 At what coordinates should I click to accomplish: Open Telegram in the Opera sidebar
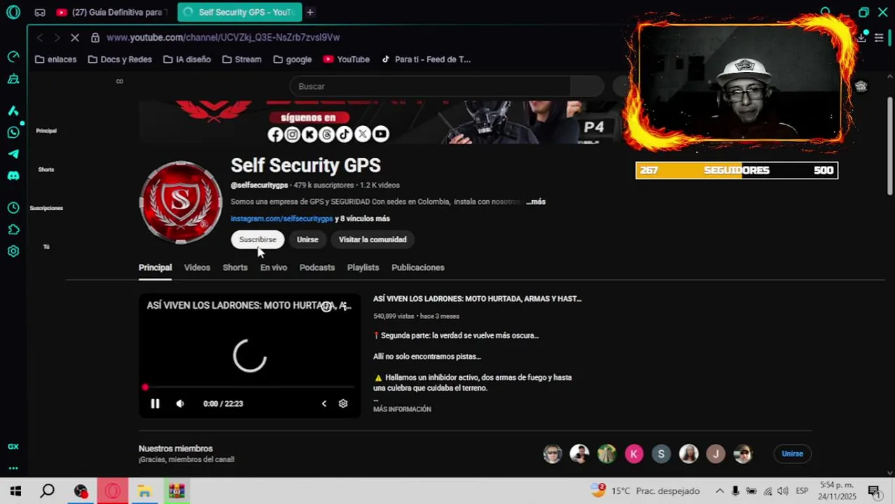(13, 154)
